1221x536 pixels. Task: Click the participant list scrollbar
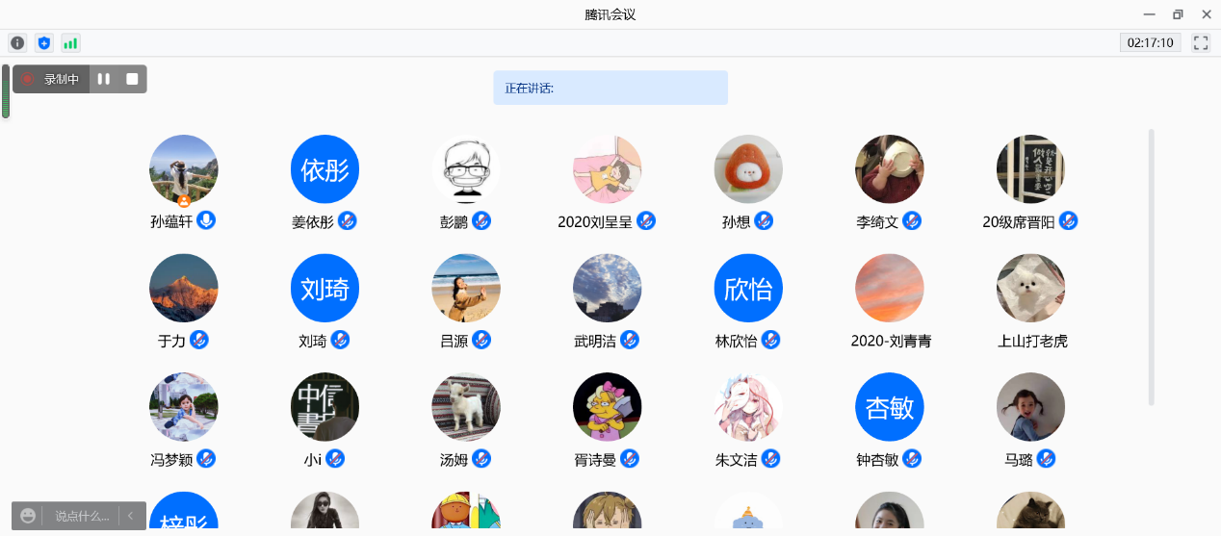coord(1152,268)
